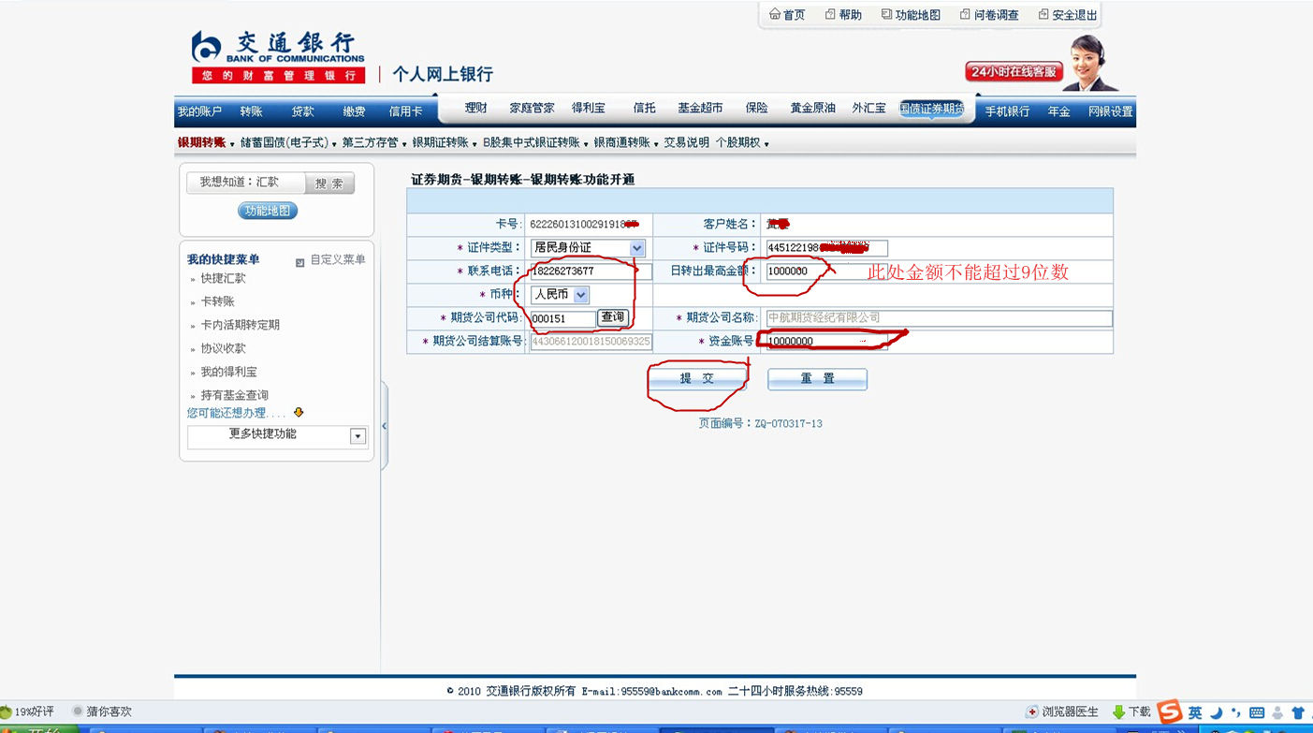Click the 首页 home icon
This screenshot has width=1313, height=733.
point(774,15)
